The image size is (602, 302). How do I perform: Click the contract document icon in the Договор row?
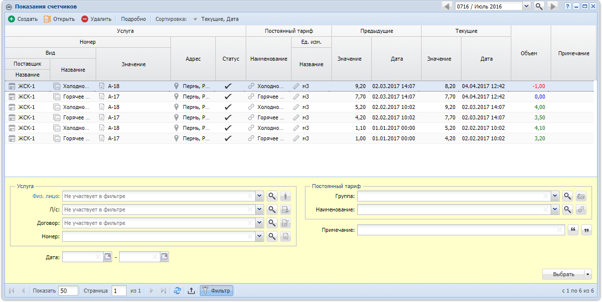pos(286,223)
